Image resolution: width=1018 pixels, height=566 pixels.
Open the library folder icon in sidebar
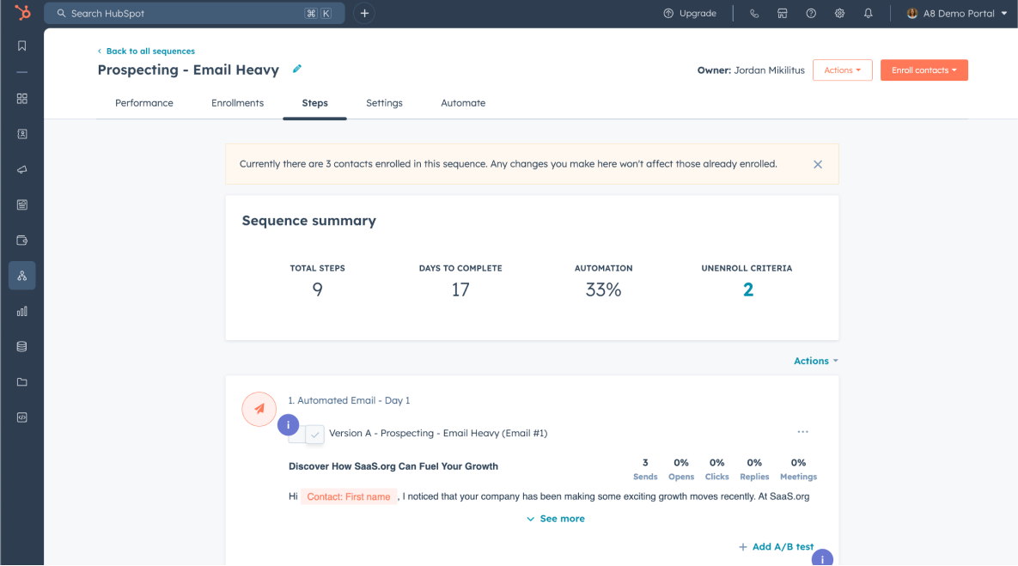(x=22, y=382)
